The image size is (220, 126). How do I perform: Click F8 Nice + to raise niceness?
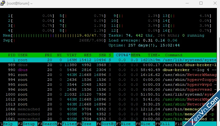click(145, 124)
